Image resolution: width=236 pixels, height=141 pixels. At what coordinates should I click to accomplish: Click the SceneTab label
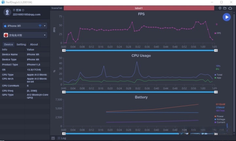[57, 8]
